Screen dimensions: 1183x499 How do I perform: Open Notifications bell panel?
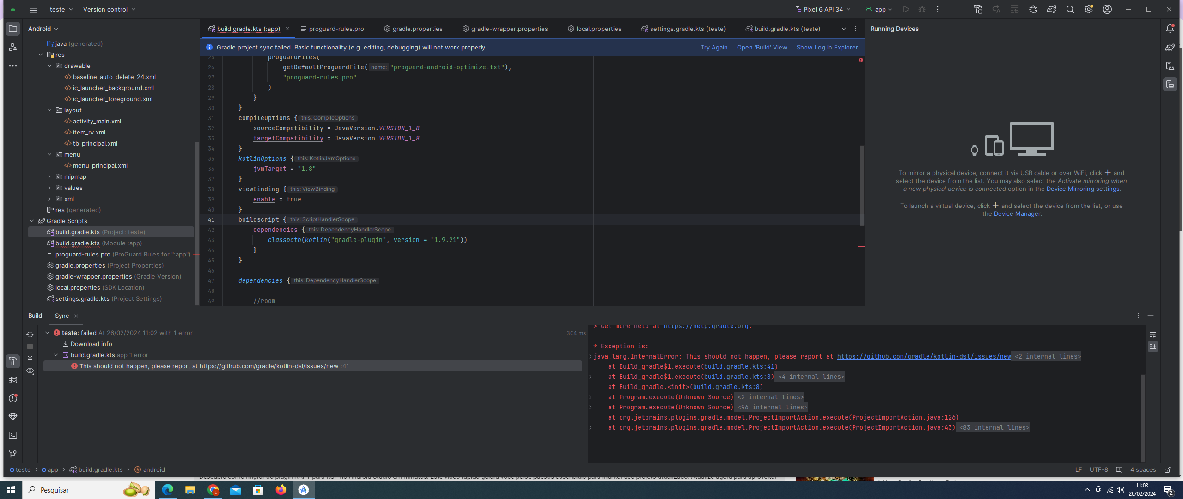[x=1170, y=29]
